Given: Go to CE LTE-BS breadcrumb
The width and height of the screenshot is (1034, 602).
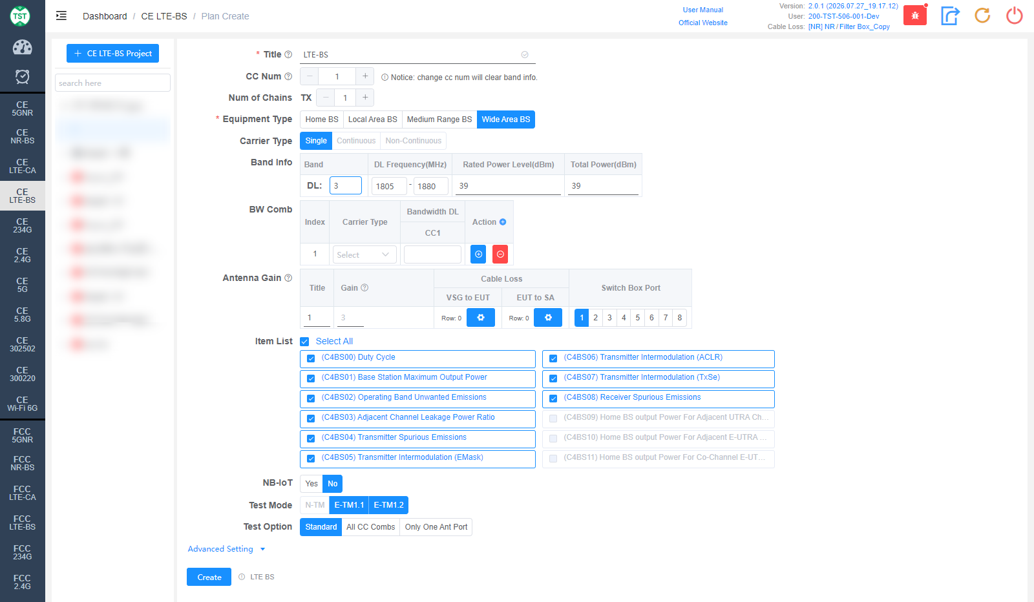Looking at the screenshot, I should [x=164, y=16].
